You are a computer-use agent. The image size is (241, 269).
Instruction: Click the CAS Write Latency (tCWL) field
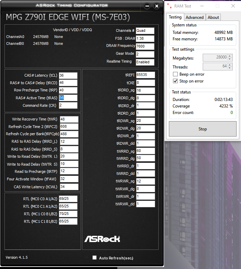(69, 187)
